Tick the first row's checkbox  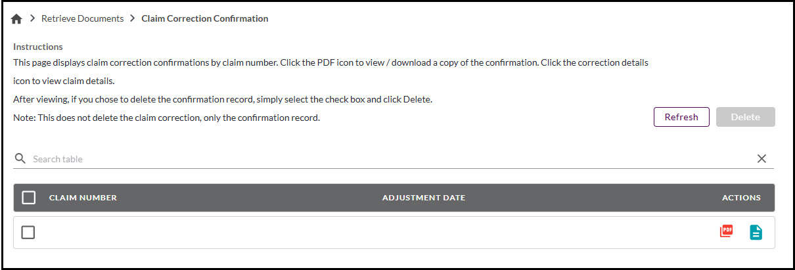pyautogui.click(x=28, y=233)
